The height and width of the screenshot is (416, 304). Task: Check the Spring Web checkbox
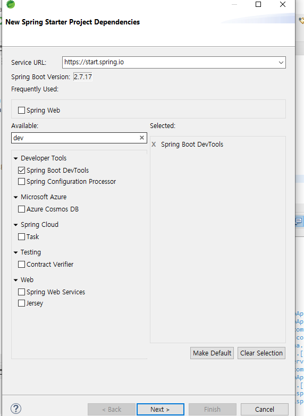click(x=21, y=110)
